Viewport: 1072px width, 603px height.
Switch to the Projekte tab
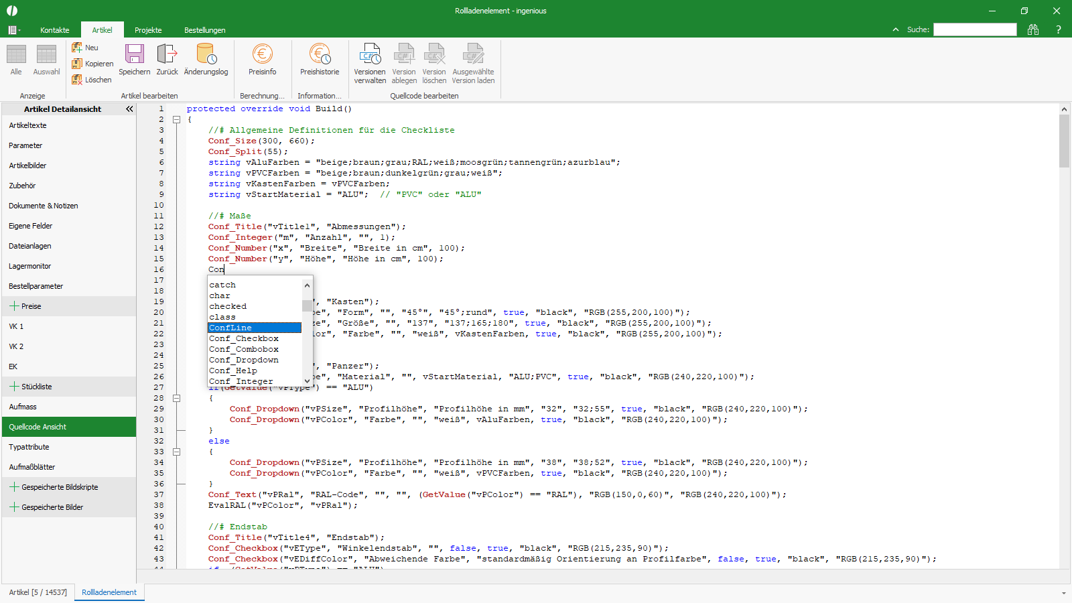(x=148, y=30)
